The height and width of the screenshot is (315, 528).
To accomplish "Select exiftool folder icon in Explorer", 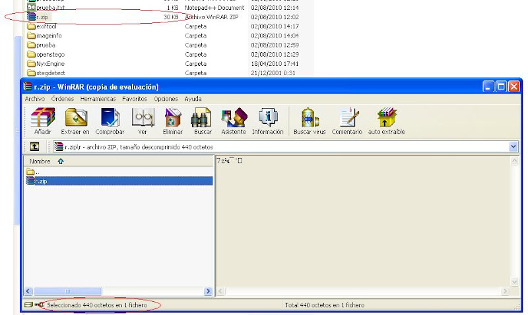I will pos(31,26).
